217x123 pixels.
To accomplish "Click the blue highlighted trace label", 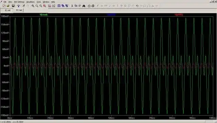I will click(x=111, y=15).
